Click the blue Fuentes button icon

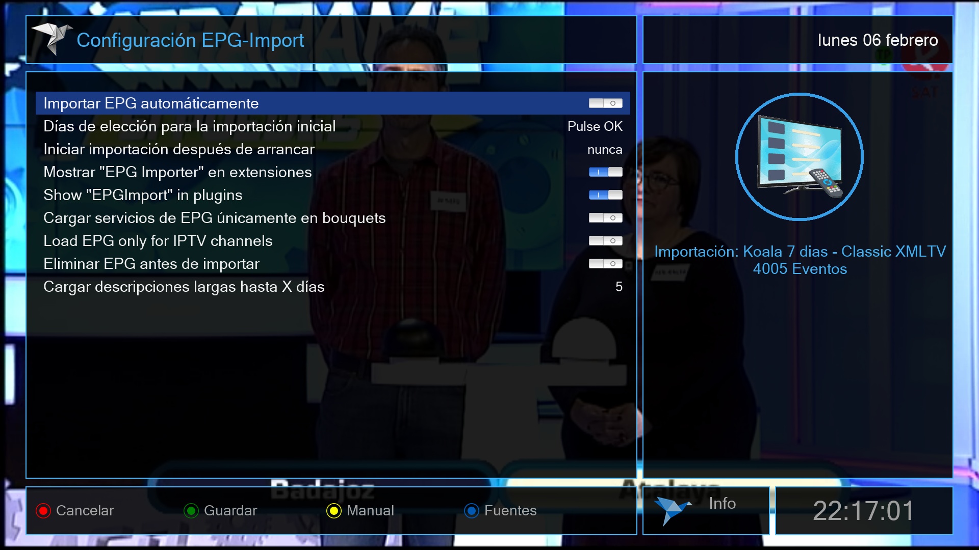(x=472, y=511)
